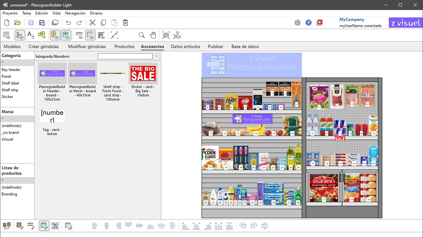423x238 pixels.
Task: Click the Save As floppy-with-pencil icon
Action: pos(42,23)
